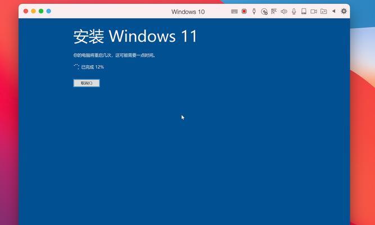375x225 pixels.
Task: Open the keyboard icon in Parallels toolbar
Action: (x=234, y=11)
